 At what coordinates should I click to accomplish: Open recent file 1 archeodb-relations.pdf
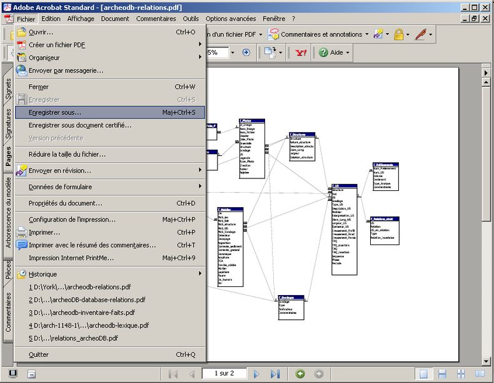[110, 287]
